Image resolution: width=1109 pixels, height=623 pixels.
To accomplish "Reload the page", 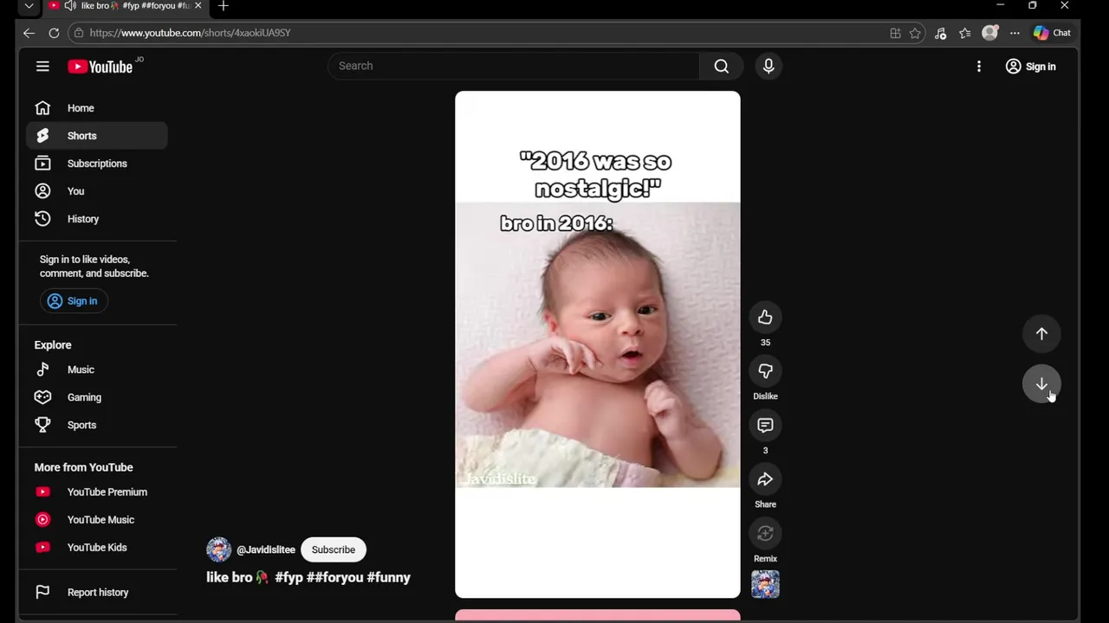I will [54, 33].
